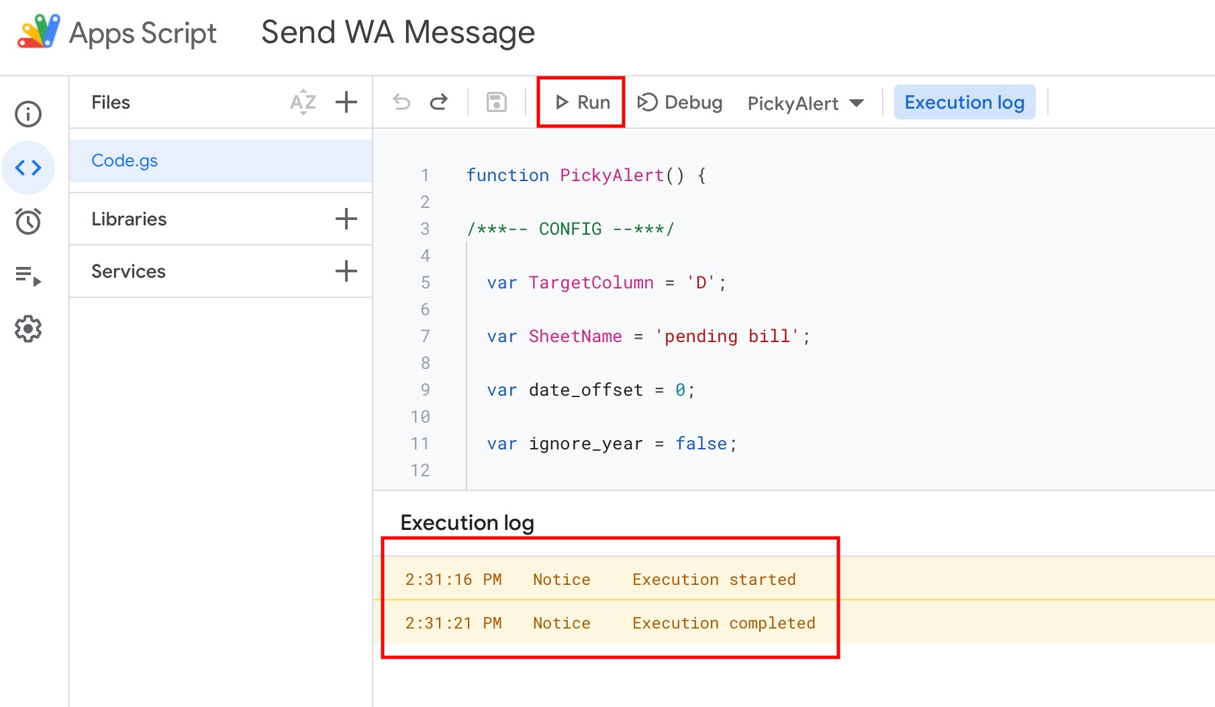Viewport: 1215px width, 707px height.
Task: Undo the last code change
Action: [x=401, y=102]
